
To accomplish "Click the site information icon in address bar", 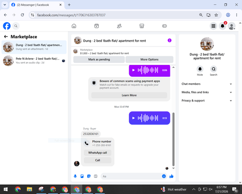I will pyautogui.click(x=32, y=15).
